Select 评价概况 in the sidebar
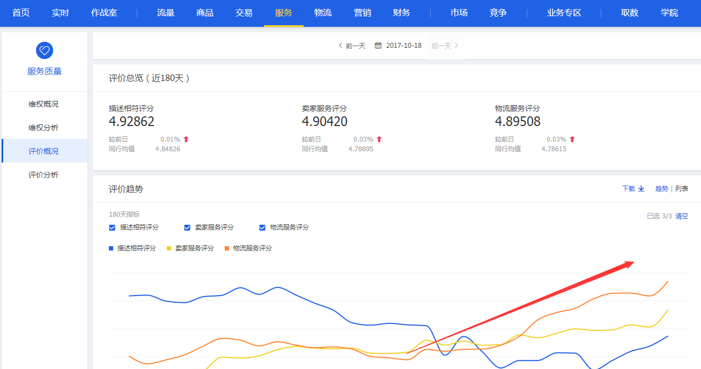The image size is (701, 369). click(x=44, y=151)
